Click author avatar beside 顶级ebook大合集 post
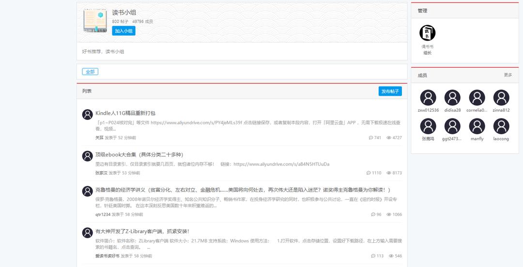The height and width of the screenshot is (267, 523). [87, 156]
